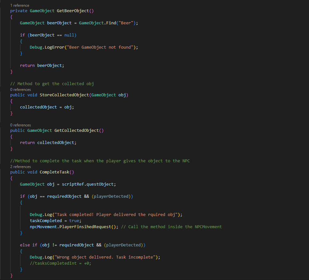Click the comment "// Method to get the collected obj"

(x=52, y=84)
